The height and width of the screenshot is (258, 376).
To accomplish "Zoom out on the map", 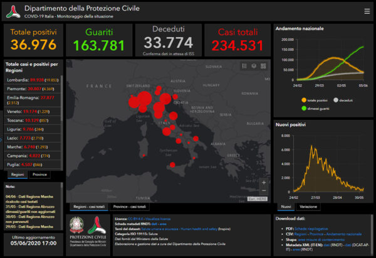I will (x=263, y=191).
